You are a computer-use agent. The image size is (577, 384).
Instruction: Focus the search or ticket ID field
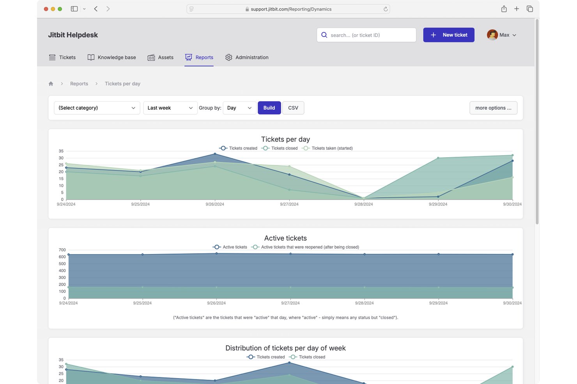pos(366,35)
